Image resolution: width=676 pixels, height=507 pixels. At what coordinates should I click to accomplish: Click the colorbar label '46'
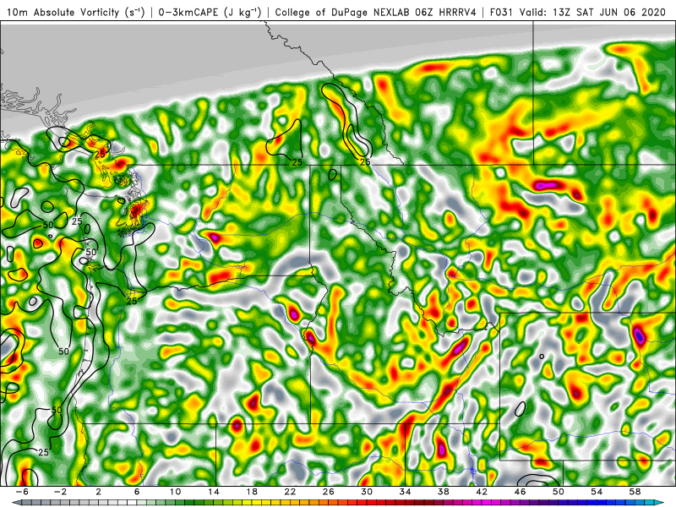(521, 492)
